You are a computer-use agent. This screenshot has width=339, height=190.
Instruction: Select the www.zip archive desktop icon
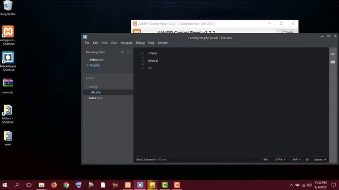(8, 86)
